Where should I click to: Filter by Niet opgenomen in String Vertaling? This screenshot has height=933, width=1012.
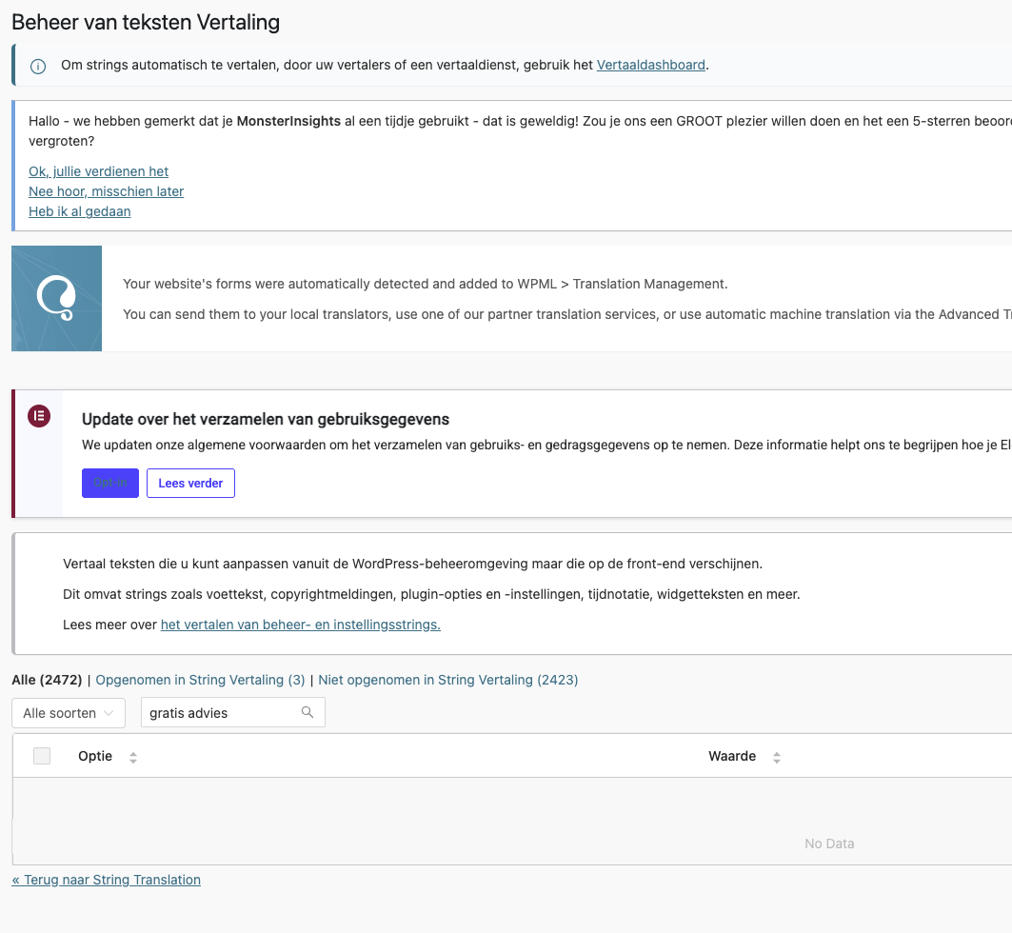(447, 680)
